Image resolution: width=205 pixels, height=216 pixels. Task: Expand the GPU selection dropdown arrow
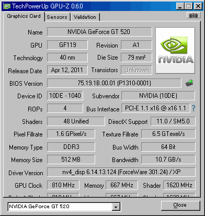(116, 207)
